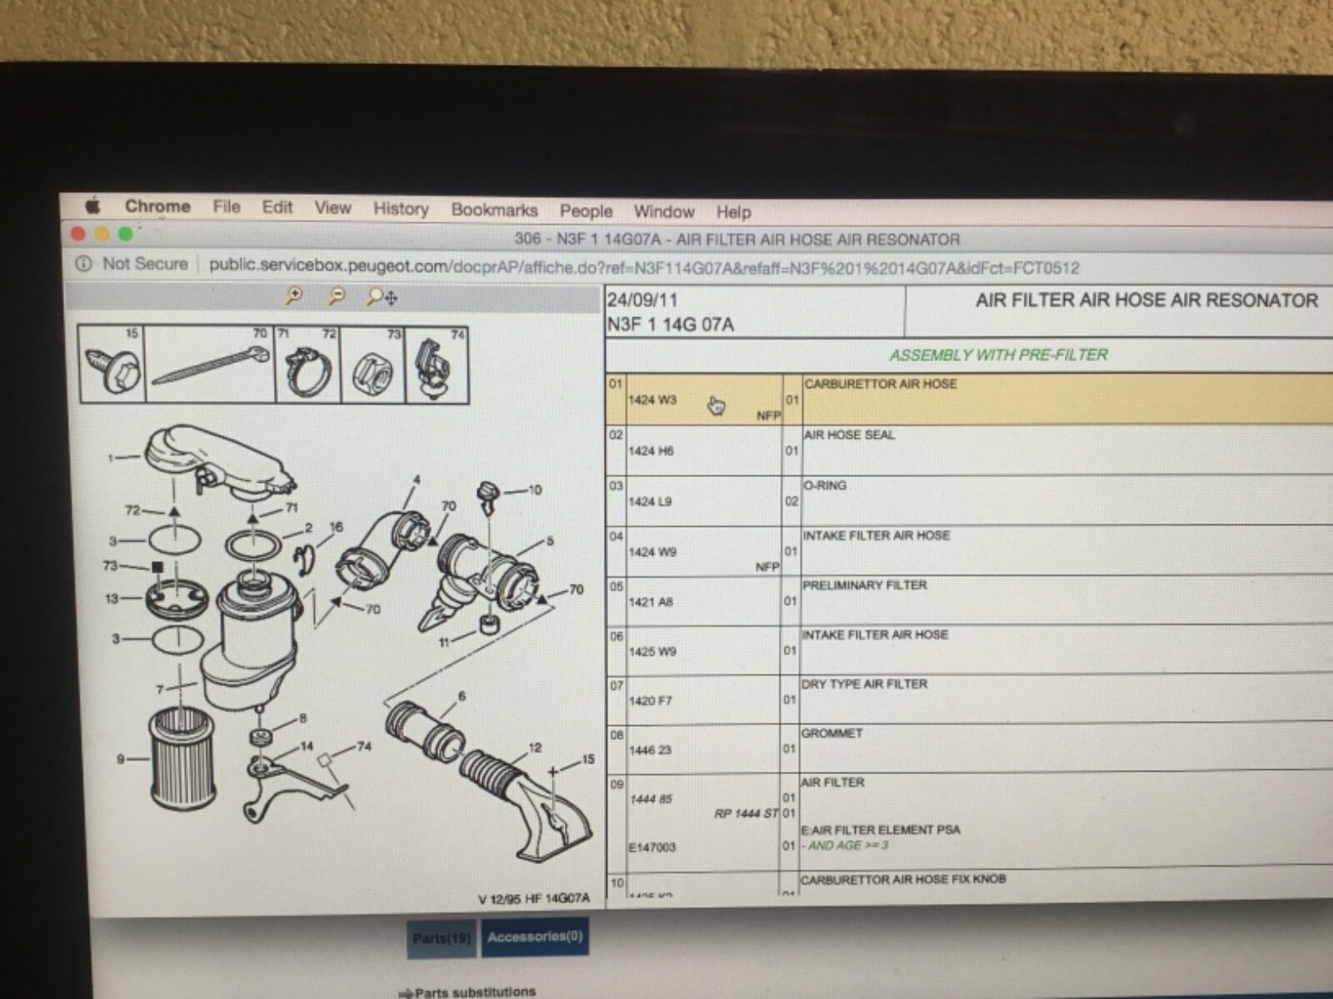Click the green maximize window button

click(x=125, y=235)
